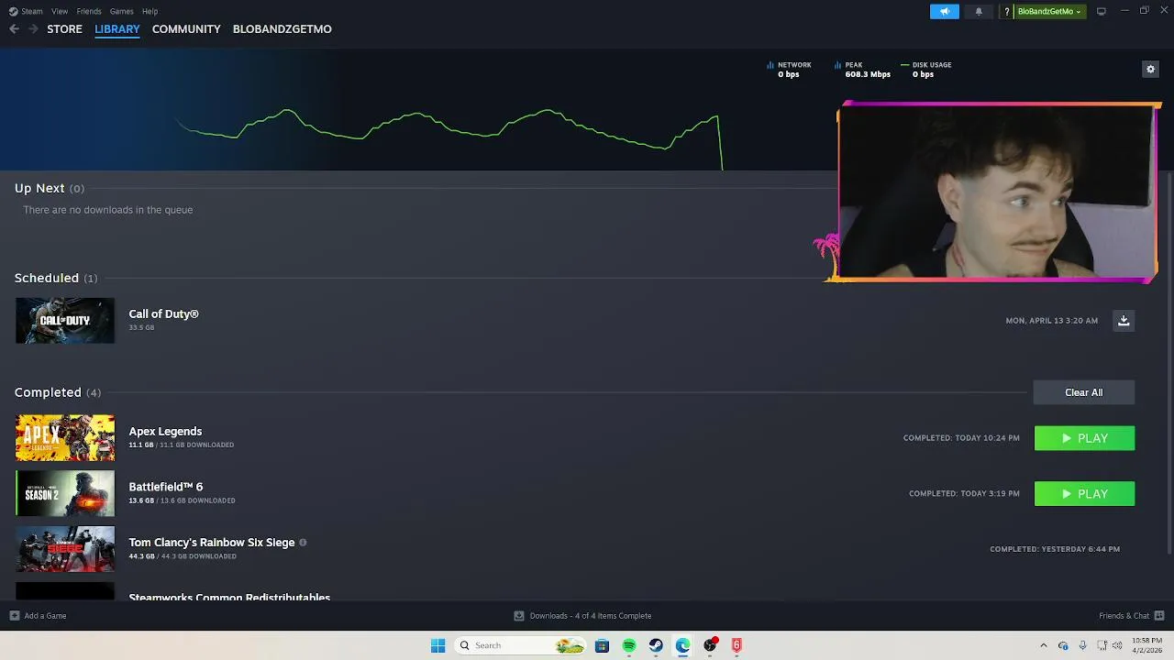Viewport: 1174px width, 660px height.
Task: Open the Help menu
Action: [150, 11]
